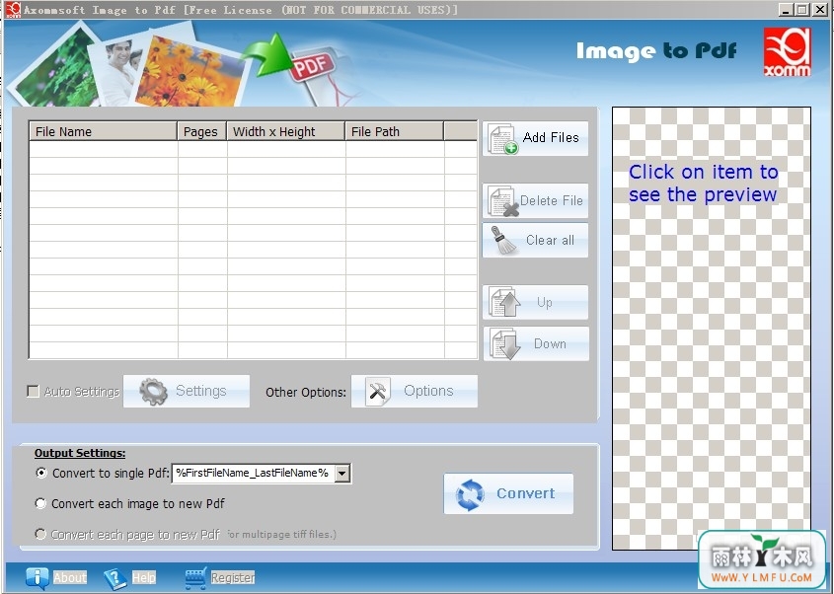Move the selected file Down

coord(536,344)
